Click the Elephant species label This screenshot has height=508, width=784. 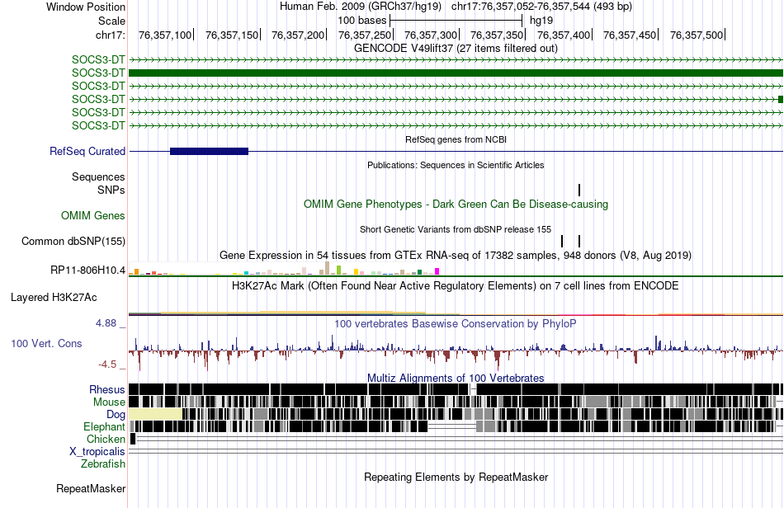point(105,427)
